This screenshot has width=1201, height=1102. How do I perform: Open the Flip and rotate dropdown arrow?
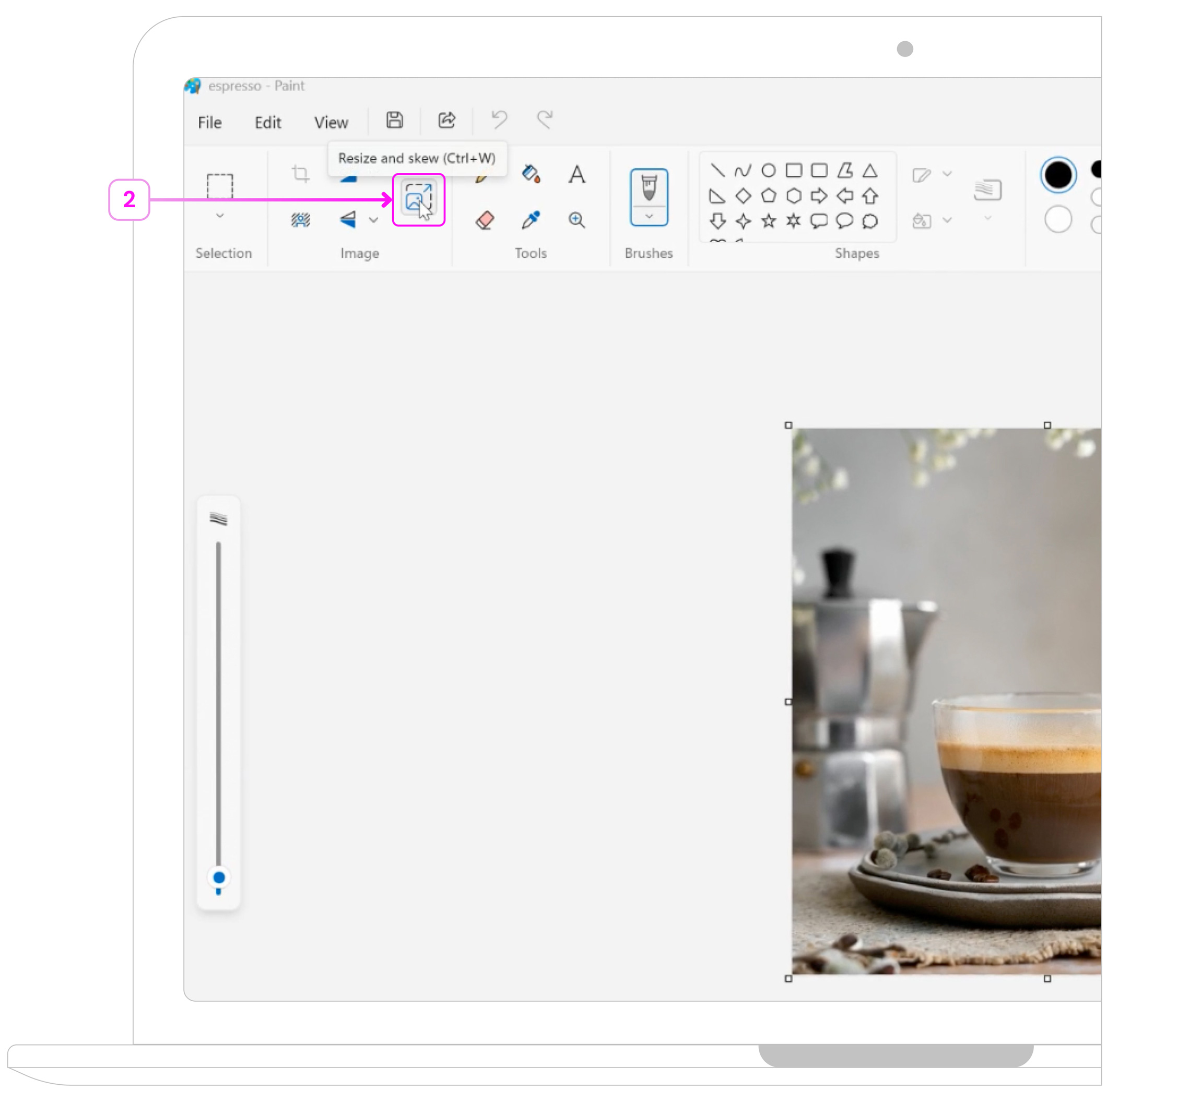(x=373, y=220)
